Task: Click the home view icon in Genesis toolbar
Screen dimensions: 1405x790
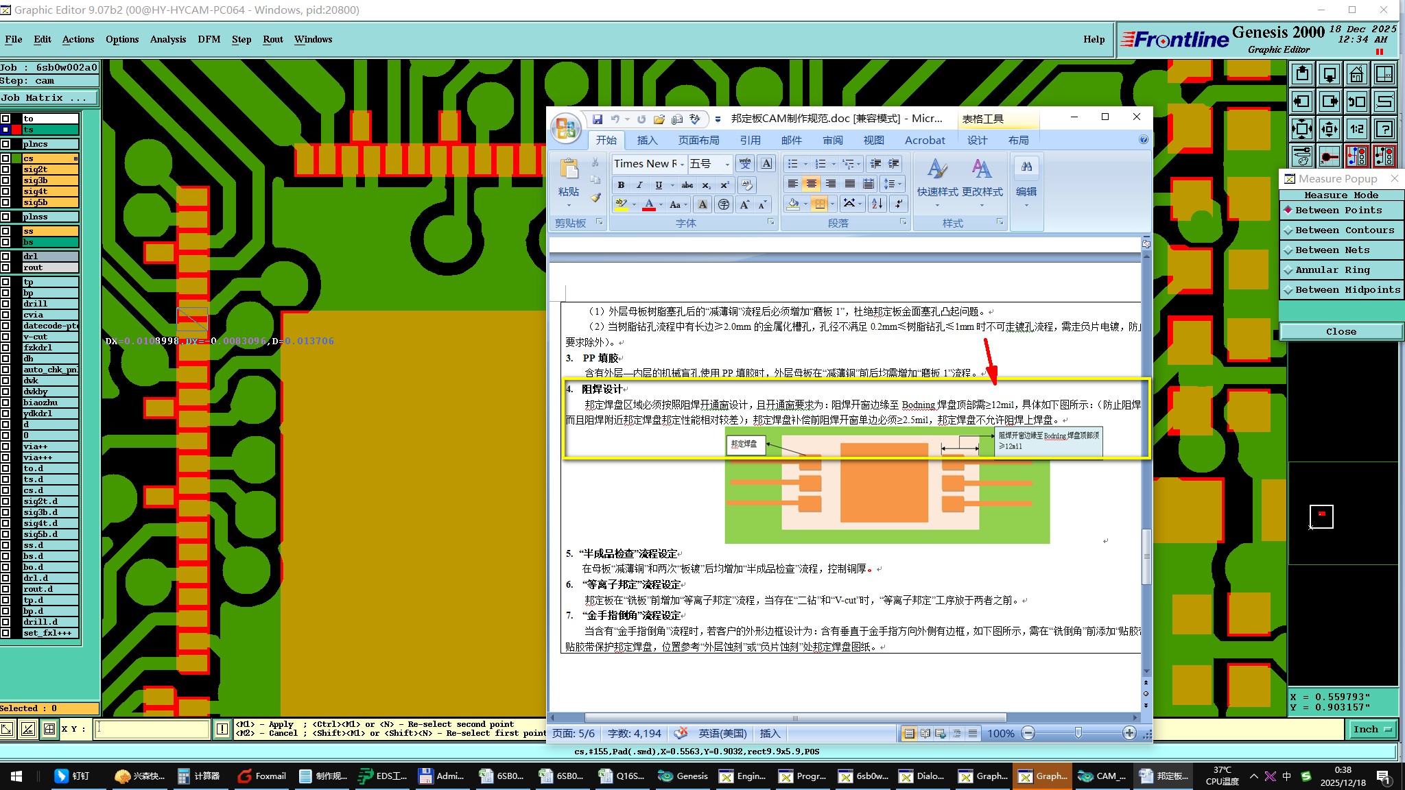Action: coord(1356,75)
